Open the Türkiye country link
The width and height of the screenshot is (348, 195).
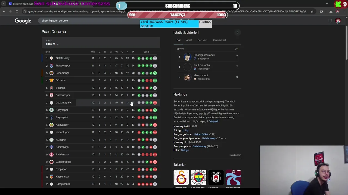coord(185,150)
